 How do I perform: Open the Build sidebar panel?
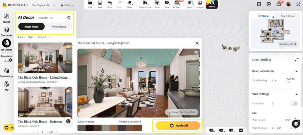(x=7, y=18)
